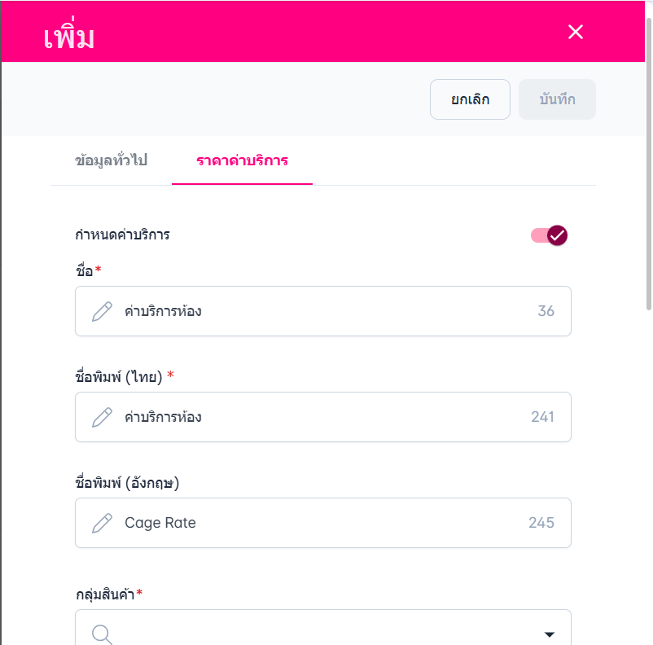Click the บันทึก save button

point(557,99)
